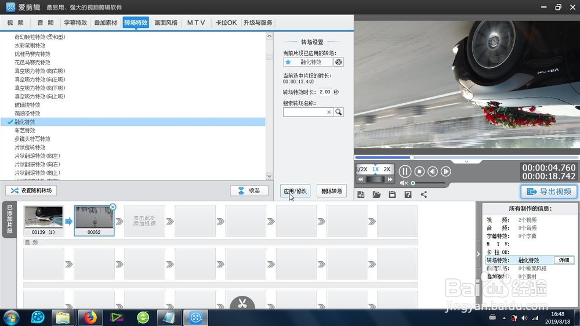Click transition list scroll-down arrow

coord(269,176)
